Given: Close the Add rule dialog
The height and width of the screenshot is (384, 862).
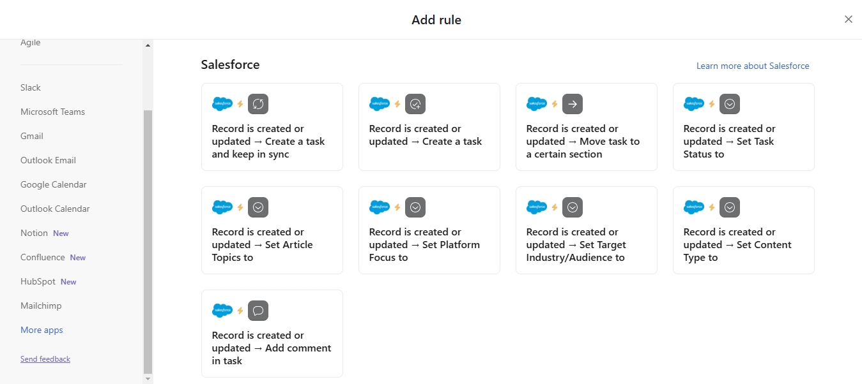Looking at the screenshot, I should pos(849,19).
